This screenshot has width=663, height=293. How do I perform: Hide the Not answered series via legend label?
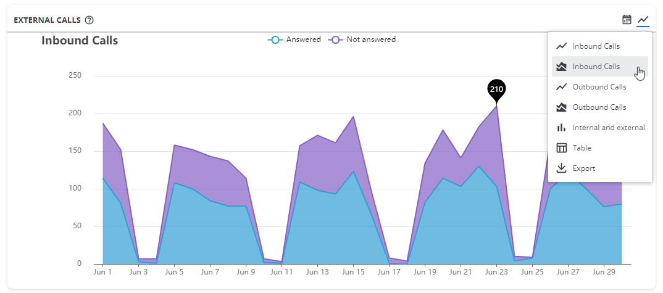click(x=370, y=39)
